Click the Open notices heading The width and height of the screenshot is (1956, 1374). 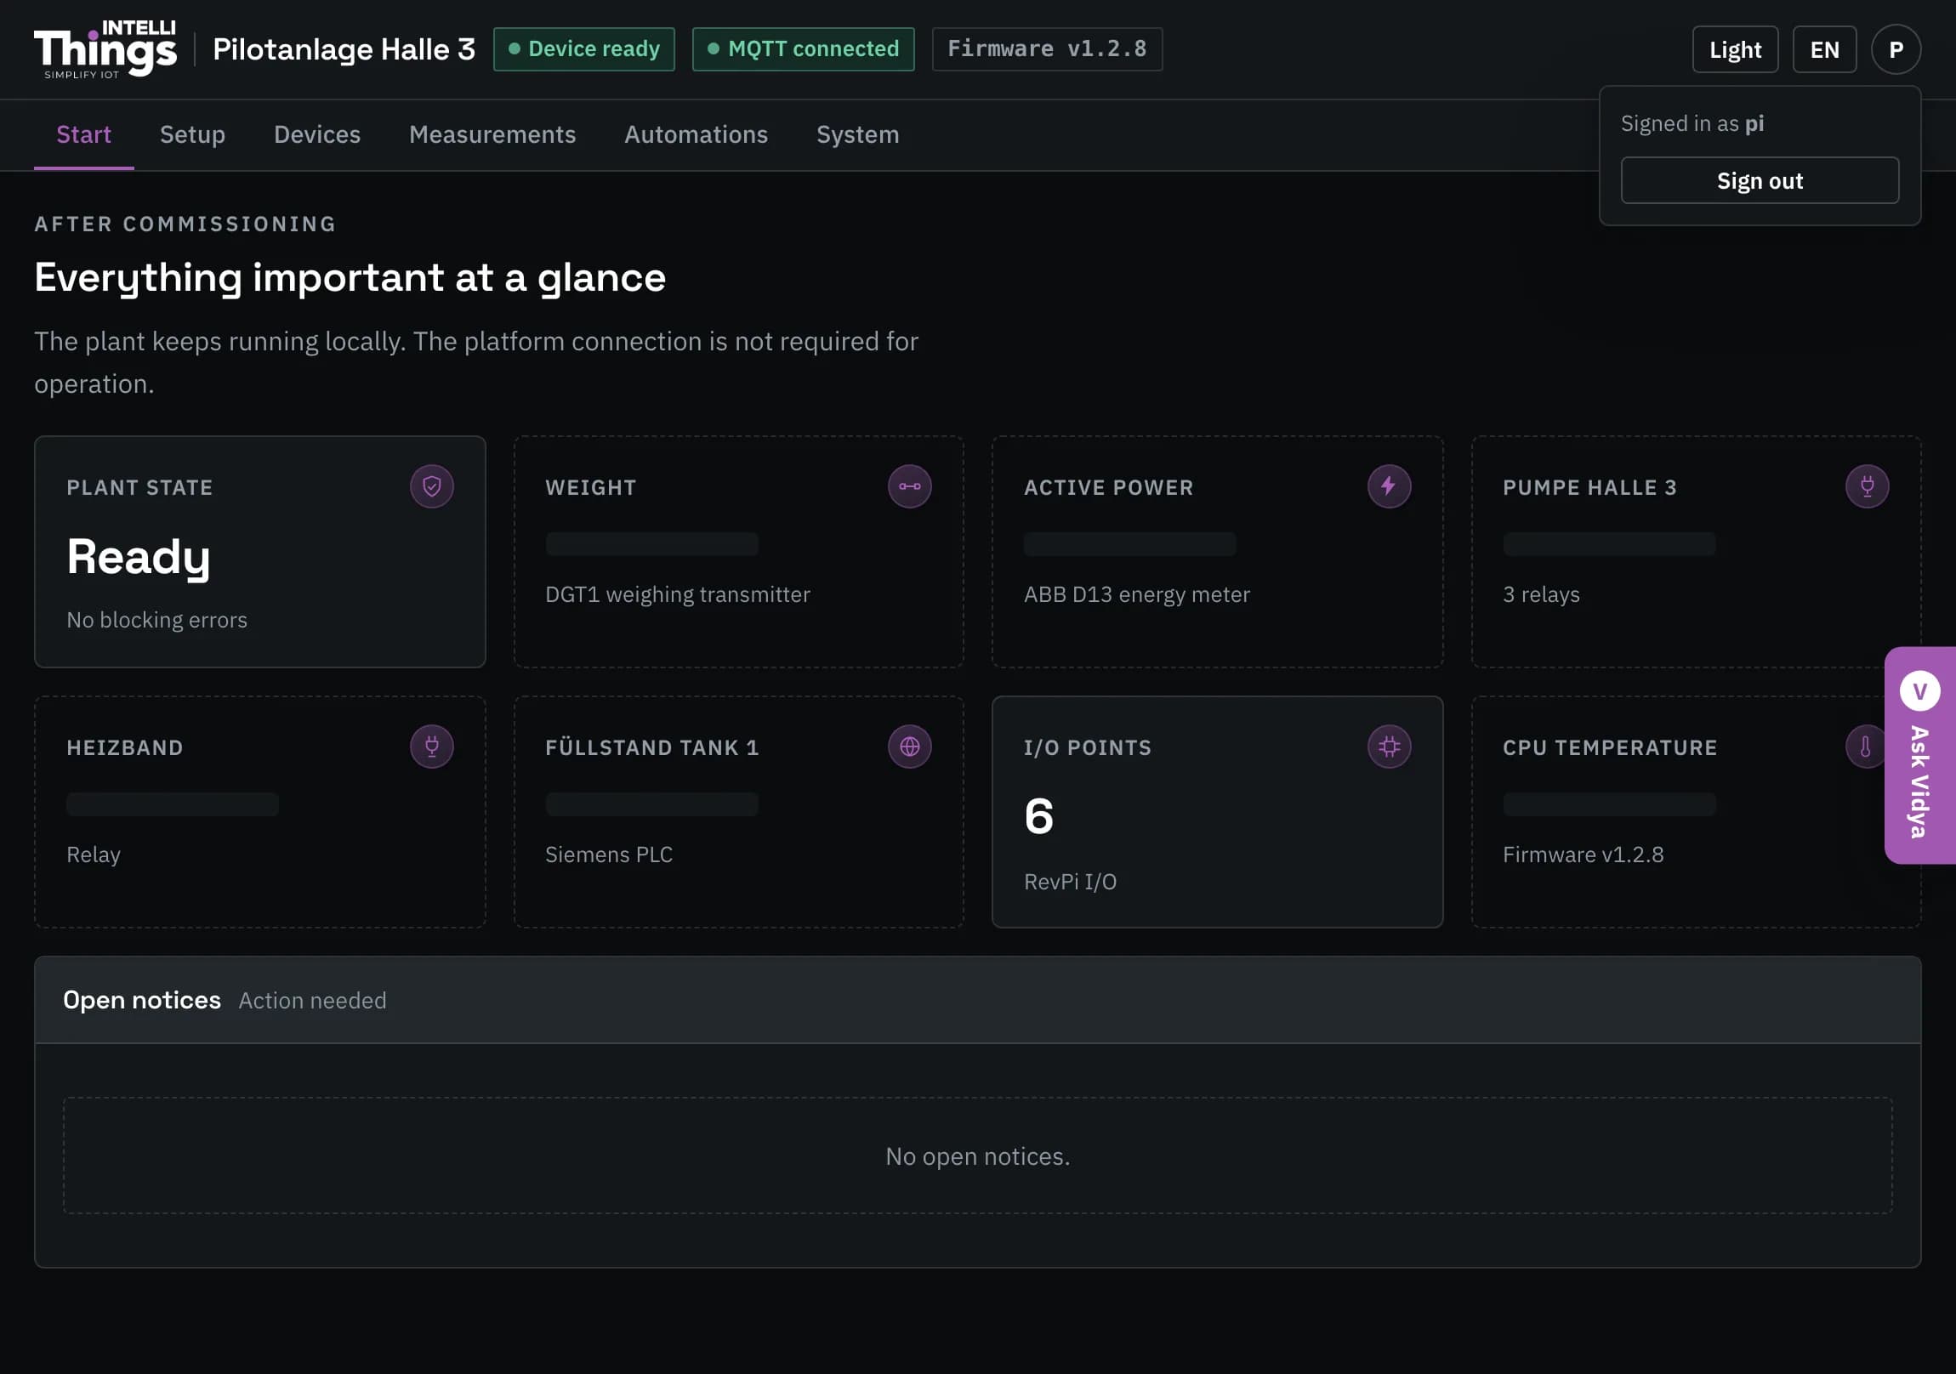point(142,1000)
